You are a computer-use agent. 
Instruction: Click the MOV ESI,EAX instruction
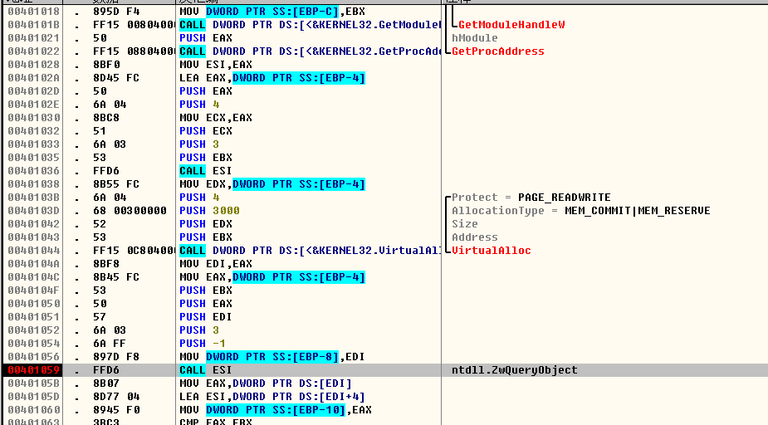[216, 65]
